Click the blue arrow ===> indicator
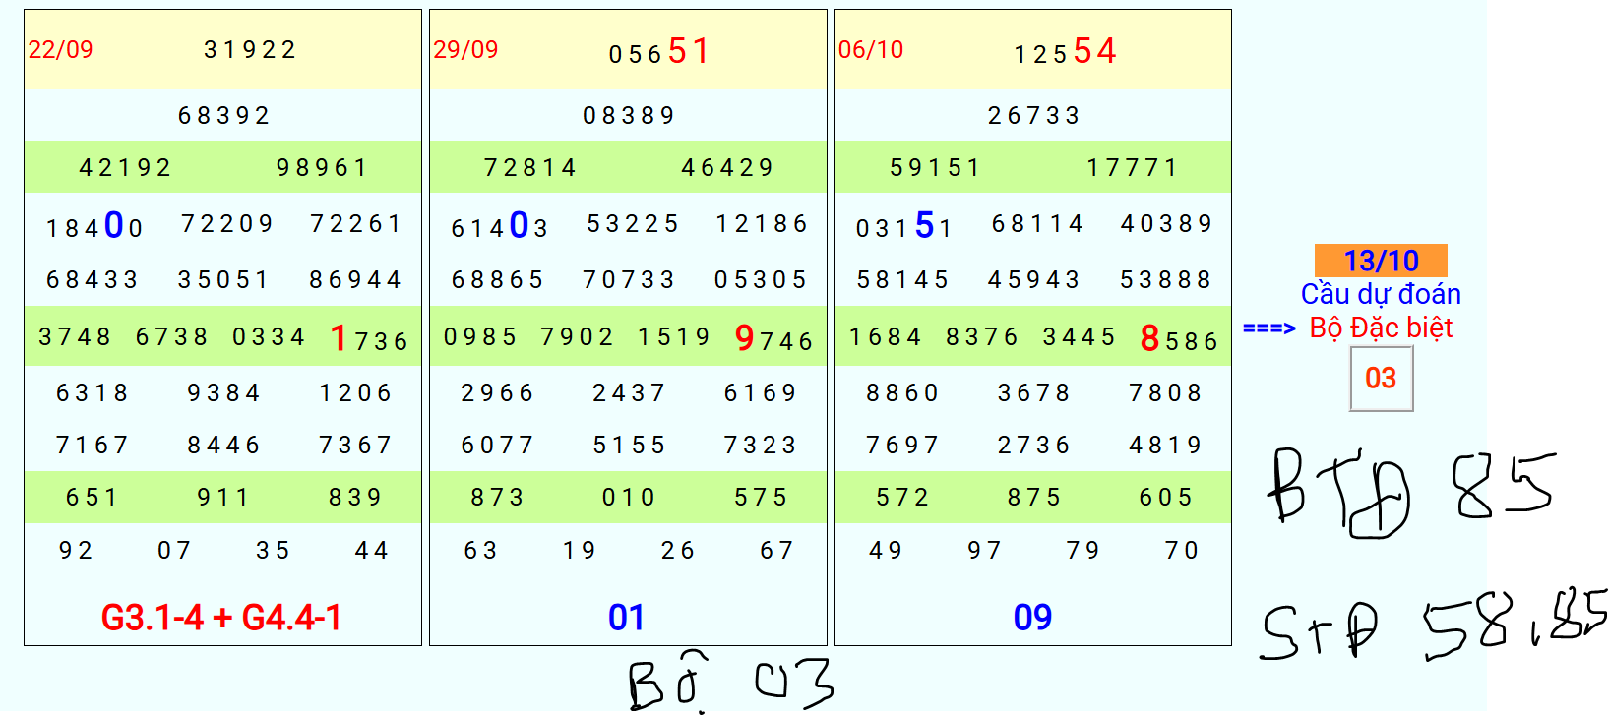 (x=1269, y=328)
